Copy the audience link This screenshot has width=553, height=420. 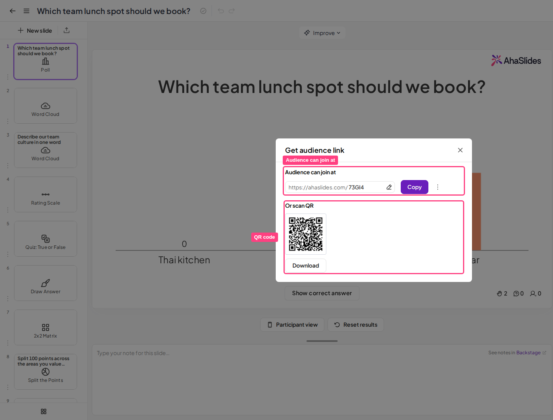tap(414, 187)
